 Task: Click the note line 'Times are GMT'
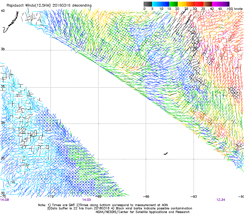[x=64, y=205]
